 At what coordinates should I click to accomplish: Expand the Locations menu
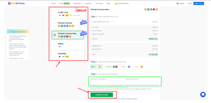click(x=89, y=3)
